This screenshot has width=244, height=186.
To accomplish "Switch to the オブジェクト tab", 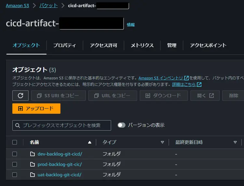I will (26, 45).
